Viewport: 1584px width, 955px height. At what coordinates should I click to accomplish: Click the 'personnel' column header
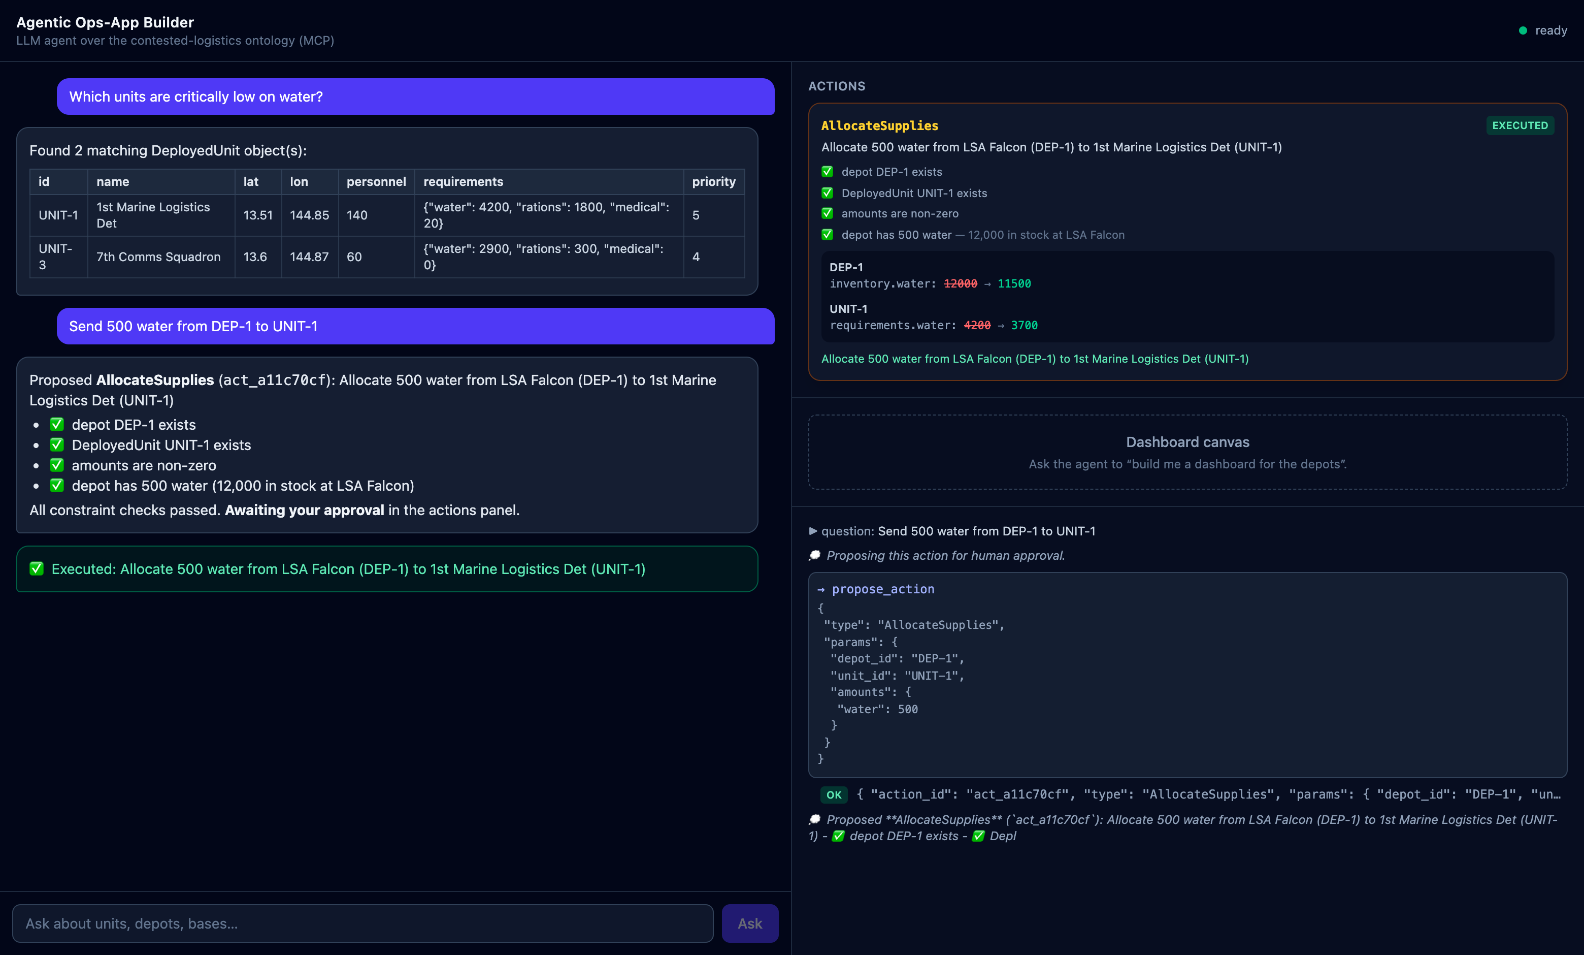click(376, 181)
